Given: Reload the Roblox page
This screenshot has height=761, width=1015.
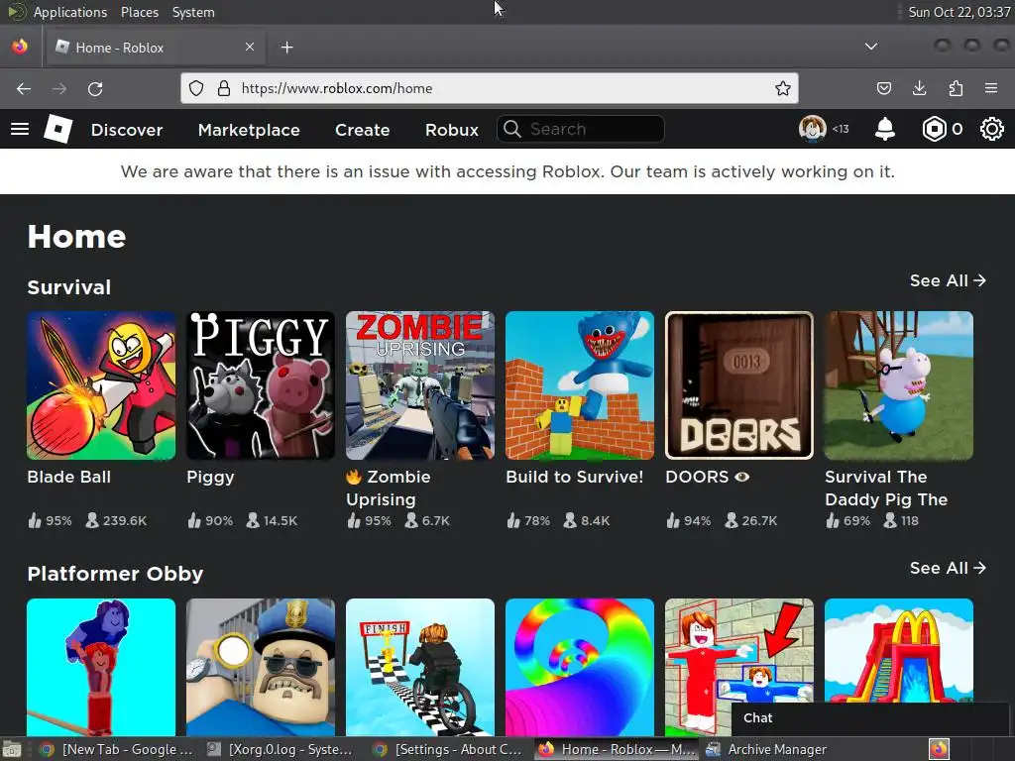Looking at the screenshot, I should (95, 88).
